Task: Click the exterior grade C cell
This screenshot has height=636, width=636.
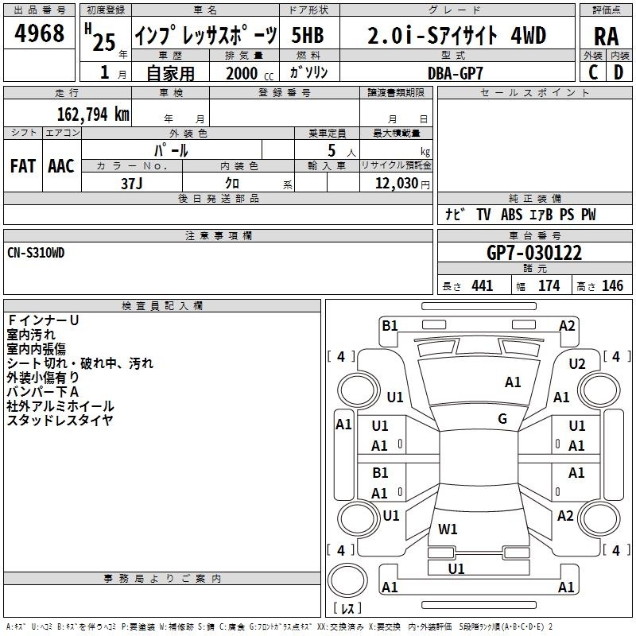Action: 593,72
